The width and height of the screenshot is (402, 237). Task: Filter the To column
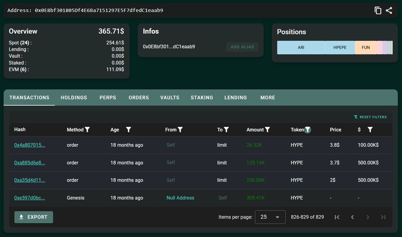pos(226,130)
